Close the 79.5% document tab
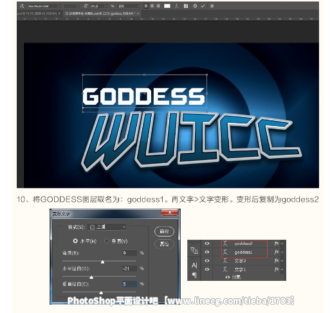This screenshot has width=330, height=313. pos(59,13)
